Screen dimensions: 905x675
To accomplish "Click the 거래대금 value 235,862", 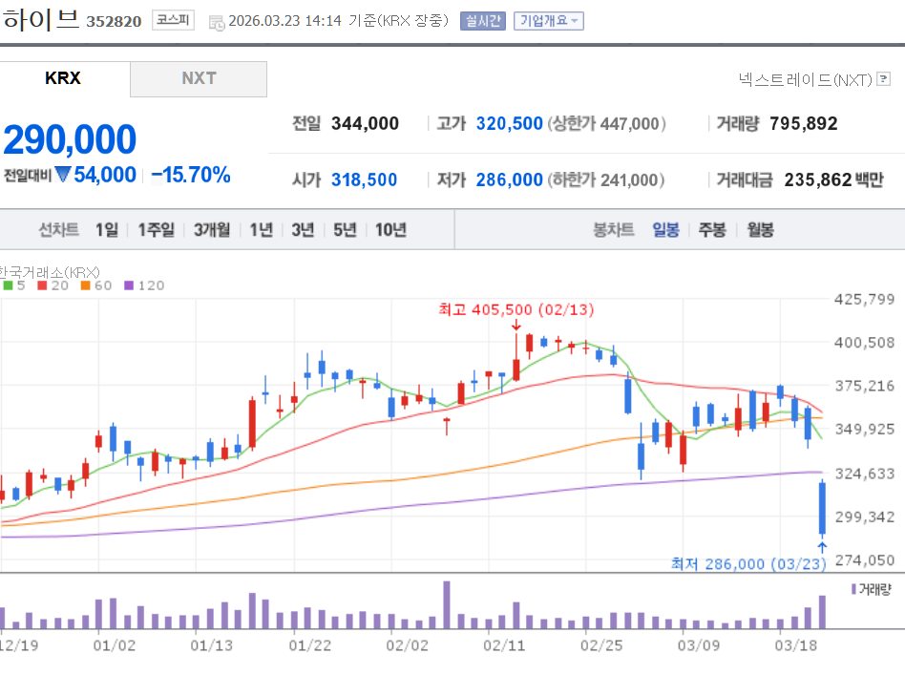I will tap(818, 180).
